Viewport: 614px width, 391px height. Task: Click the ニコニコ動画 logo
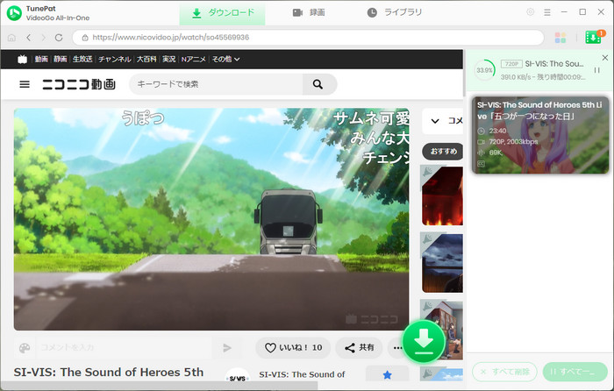pyautogui.click(x=79, y=84)
